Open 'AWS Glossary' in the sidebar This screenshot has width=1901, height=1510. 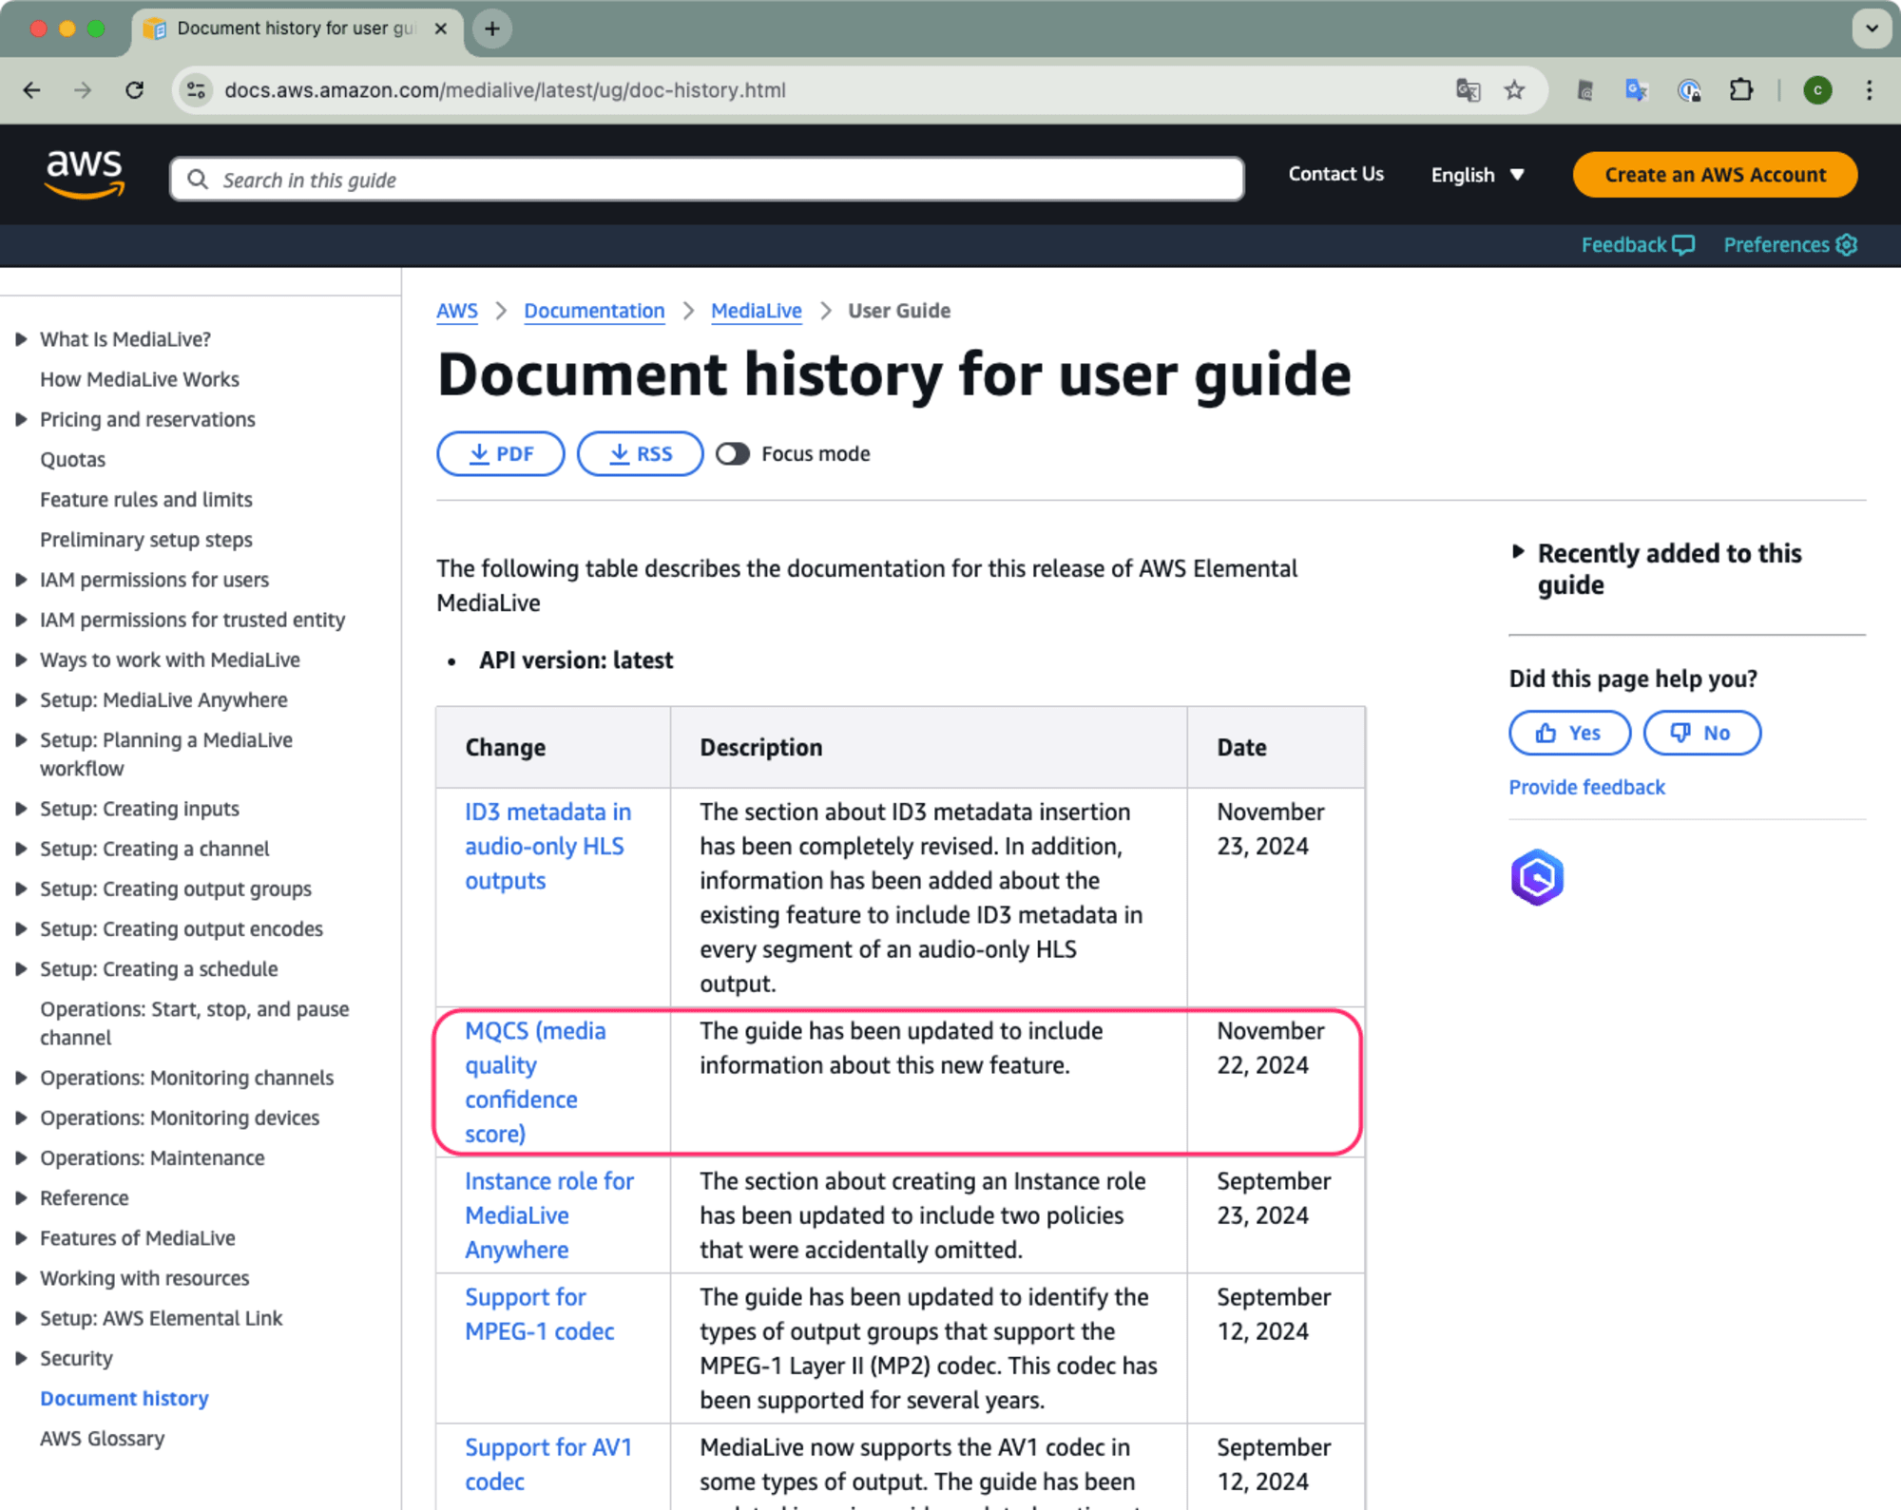tap(103, 1438)
